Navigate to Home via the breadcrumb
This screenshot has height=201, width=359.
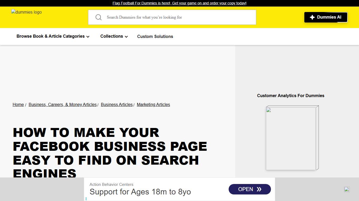(x=18, y=104)
